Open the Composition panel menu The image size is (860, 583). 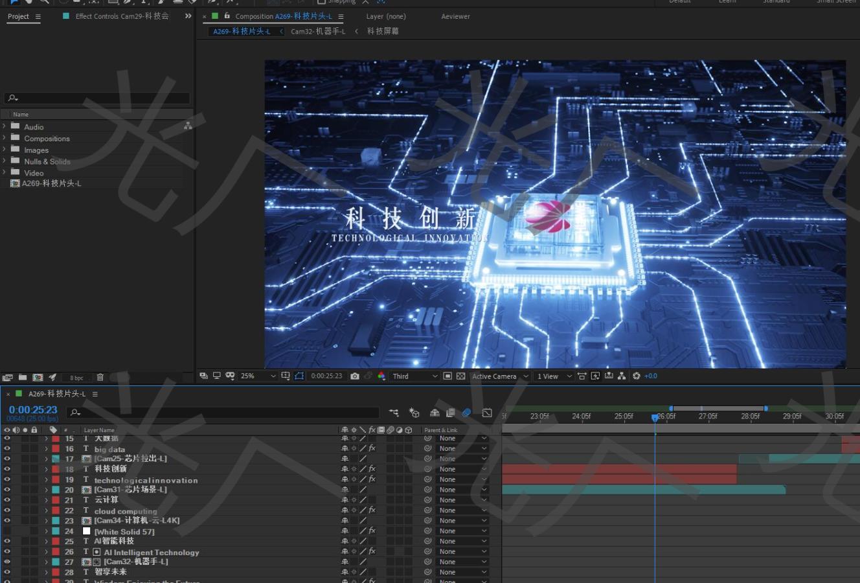[341, 16]
